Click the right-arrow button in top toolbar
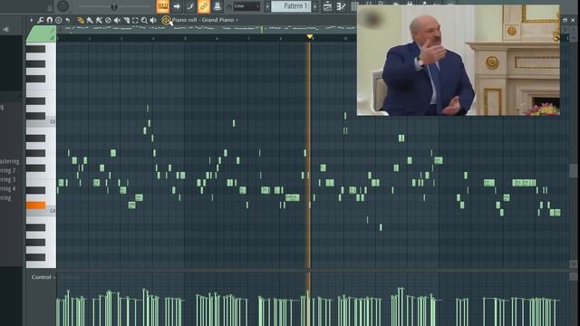The image size is (580, 326). click(x=177, y=6)
